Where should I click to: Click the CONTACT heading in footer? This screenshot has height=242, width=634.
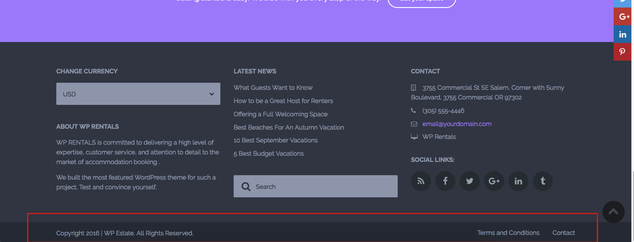(x=426, y=71)
